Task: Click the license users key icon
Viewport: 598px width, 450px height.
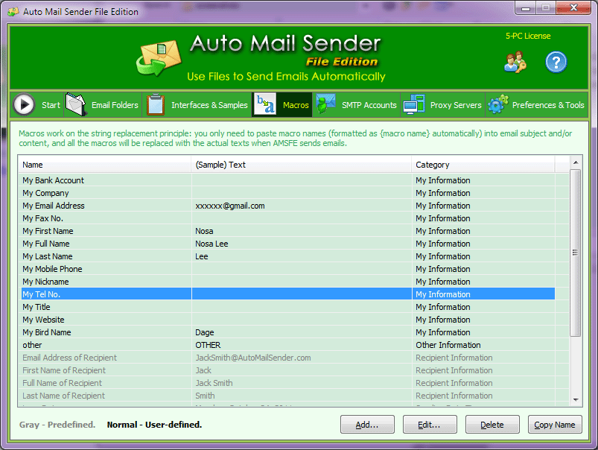Action: [515, 62]
